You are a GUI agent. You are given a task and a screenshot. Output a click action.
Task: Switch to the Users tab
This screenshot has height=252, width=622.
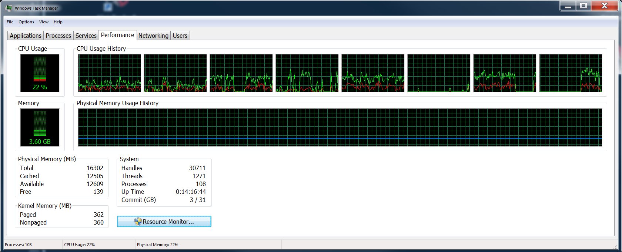pyautogui.click(x=180, y=36)
